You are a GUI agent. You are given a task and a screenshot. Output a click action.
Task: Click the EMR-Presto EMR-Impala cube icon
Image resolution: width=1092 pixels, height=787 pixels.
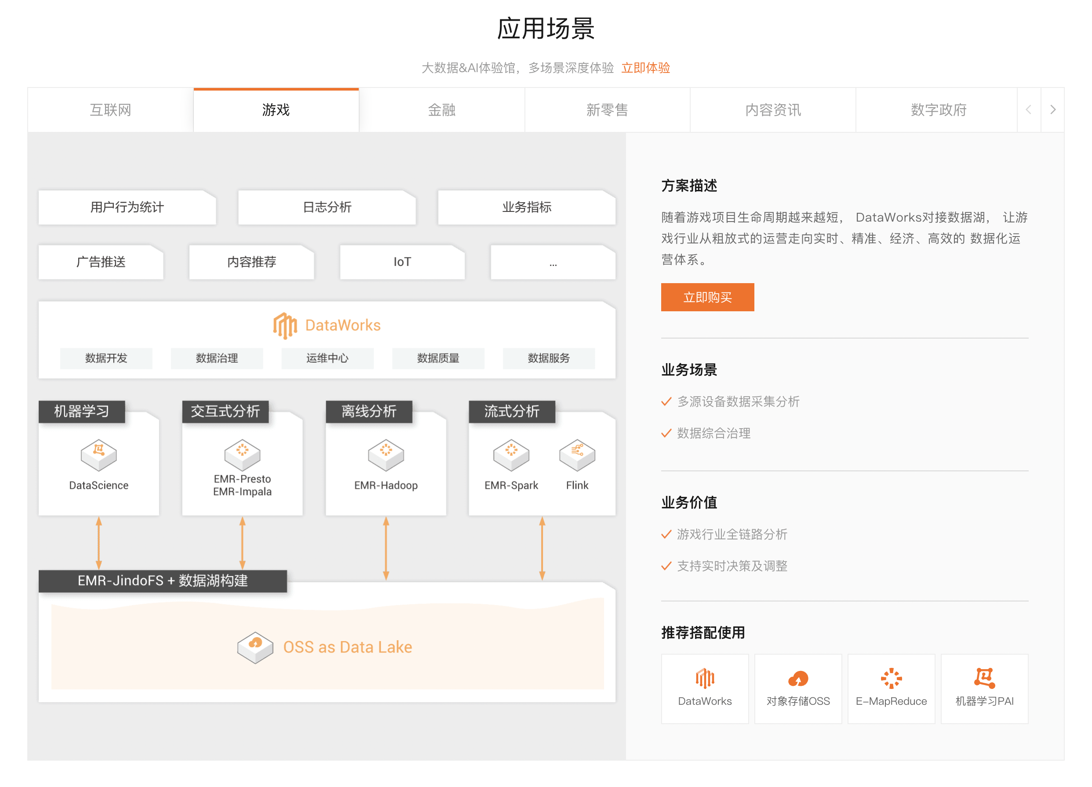(x=242, y=455)
